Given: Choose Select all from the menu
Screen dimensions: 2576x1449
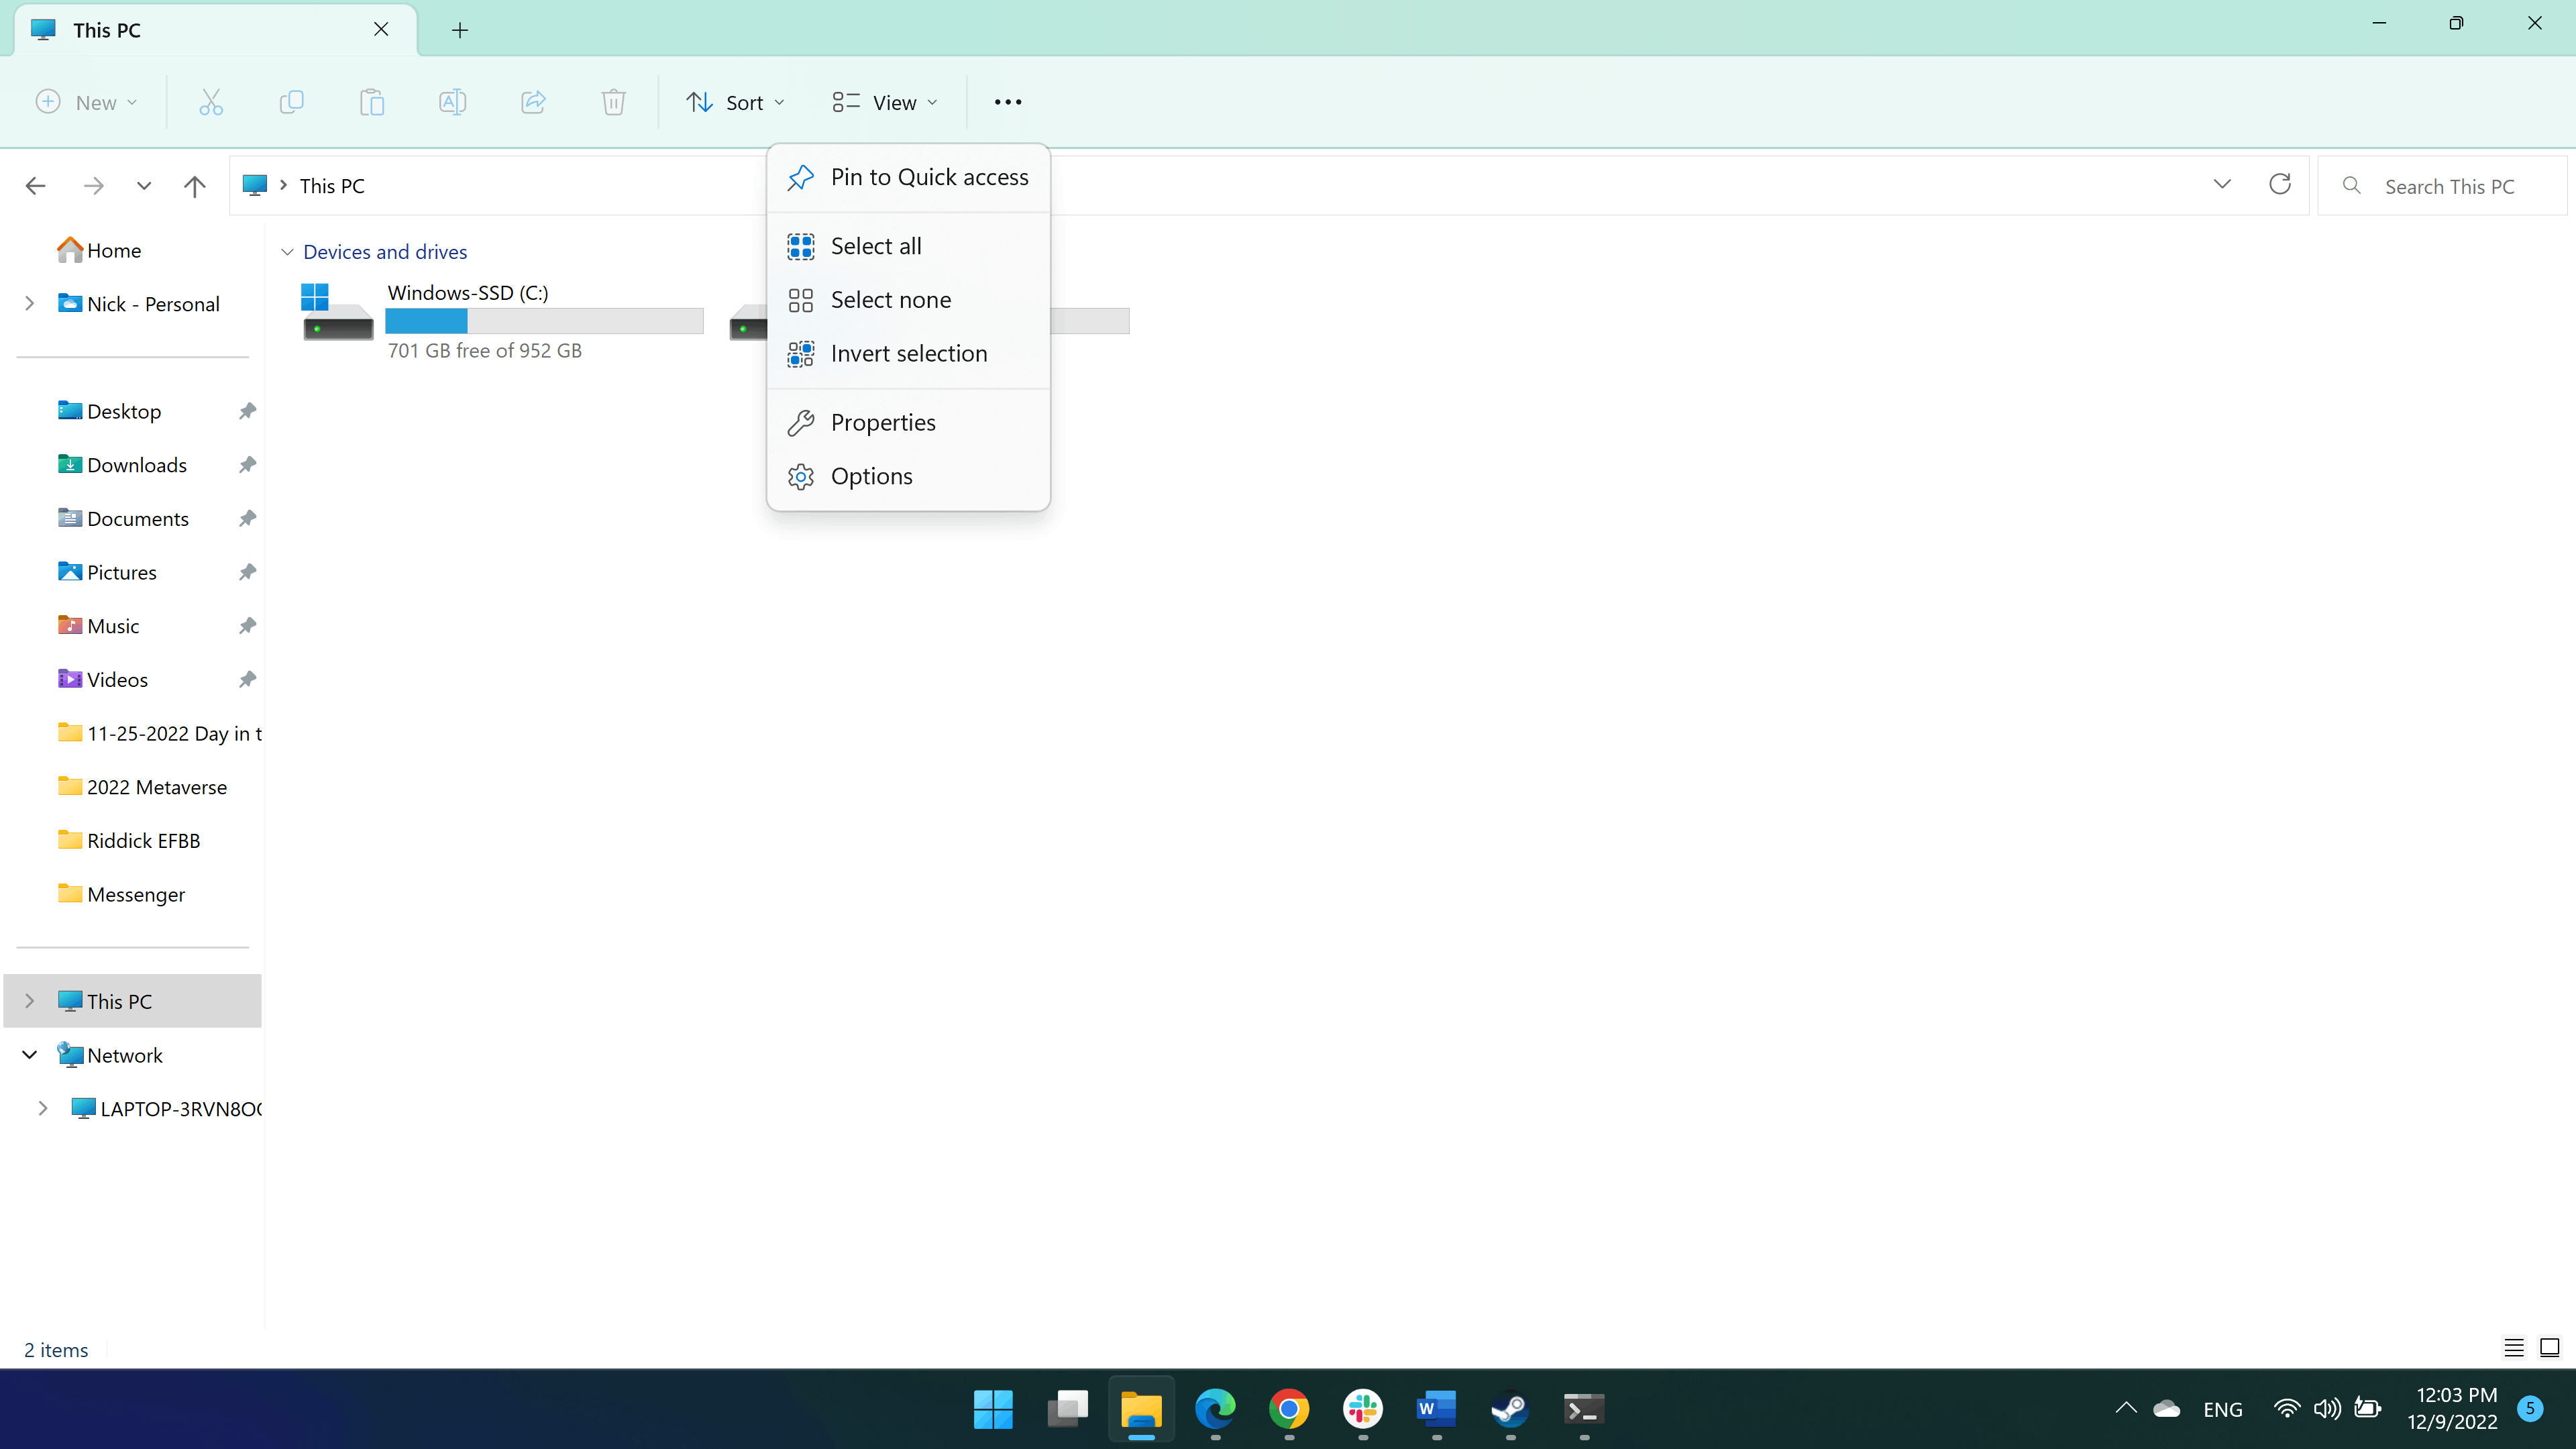Looking at the screenshot, I should (876, 246).
